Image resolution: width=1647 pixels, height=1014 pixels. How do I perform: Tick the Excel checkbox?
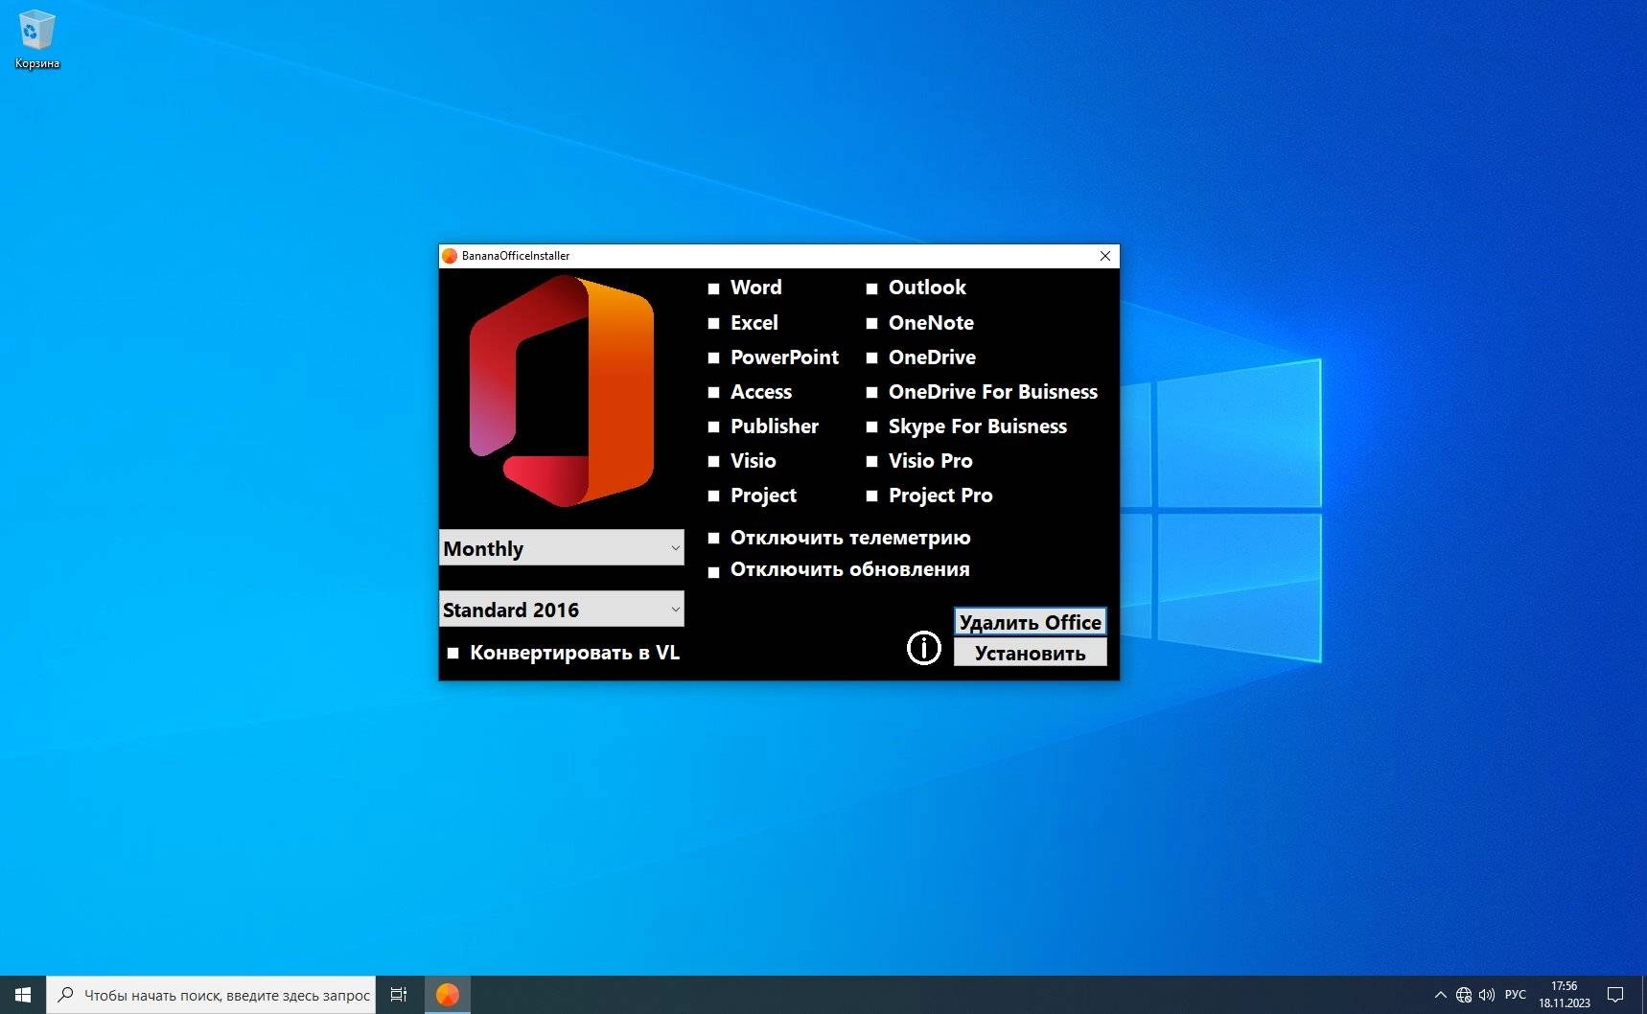click(713, 324)
